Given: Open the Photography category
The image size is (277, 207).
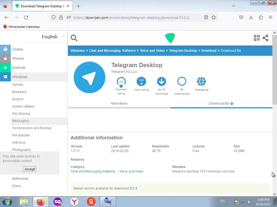Looking at the screenshot, I should (22, 150).
